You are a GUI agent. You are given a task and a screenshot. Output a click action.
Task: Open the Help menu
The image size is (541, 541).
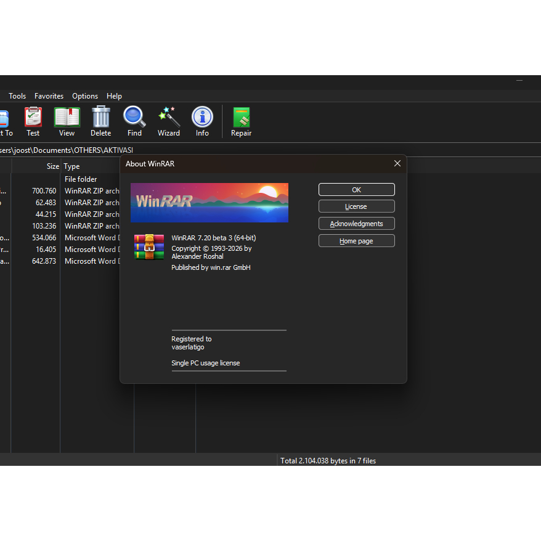(114, 96)
